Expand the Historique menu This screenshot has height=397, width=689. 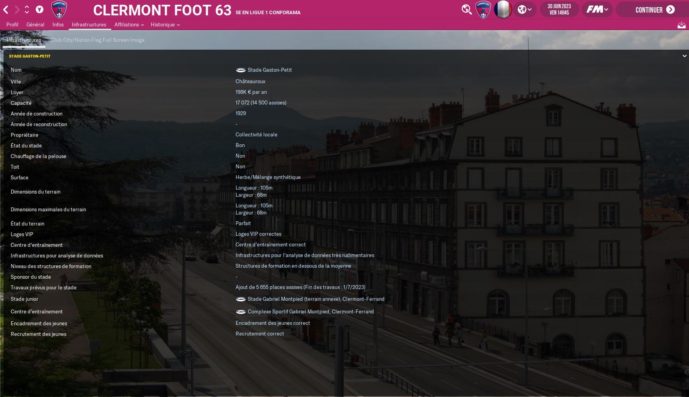pos(165,24)
